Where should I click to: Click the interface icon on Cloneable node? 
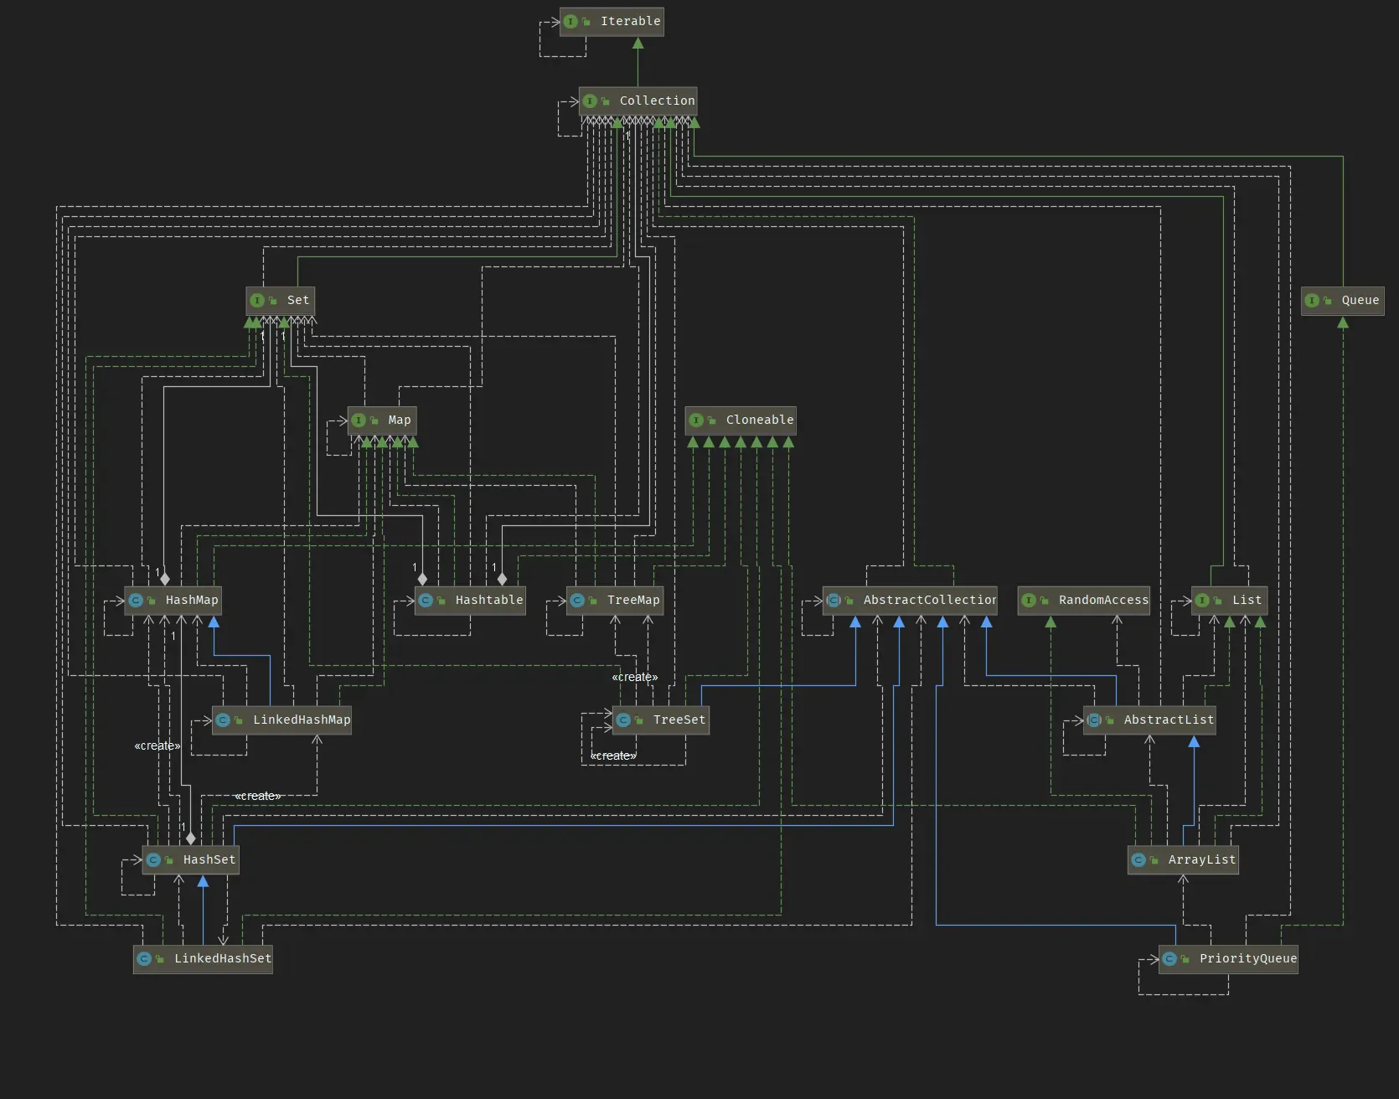696,421
